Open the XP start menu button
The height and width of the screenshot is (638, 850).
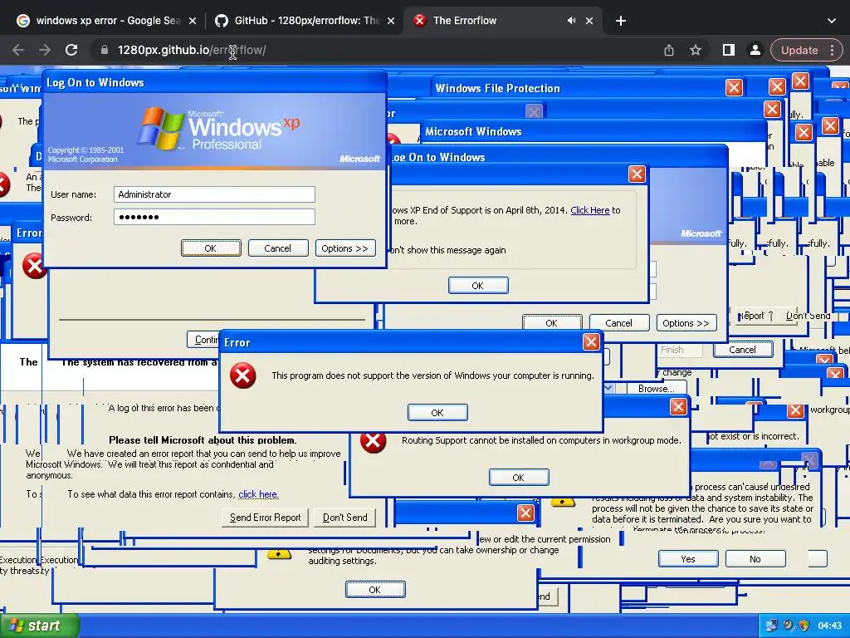click(39, 626)
